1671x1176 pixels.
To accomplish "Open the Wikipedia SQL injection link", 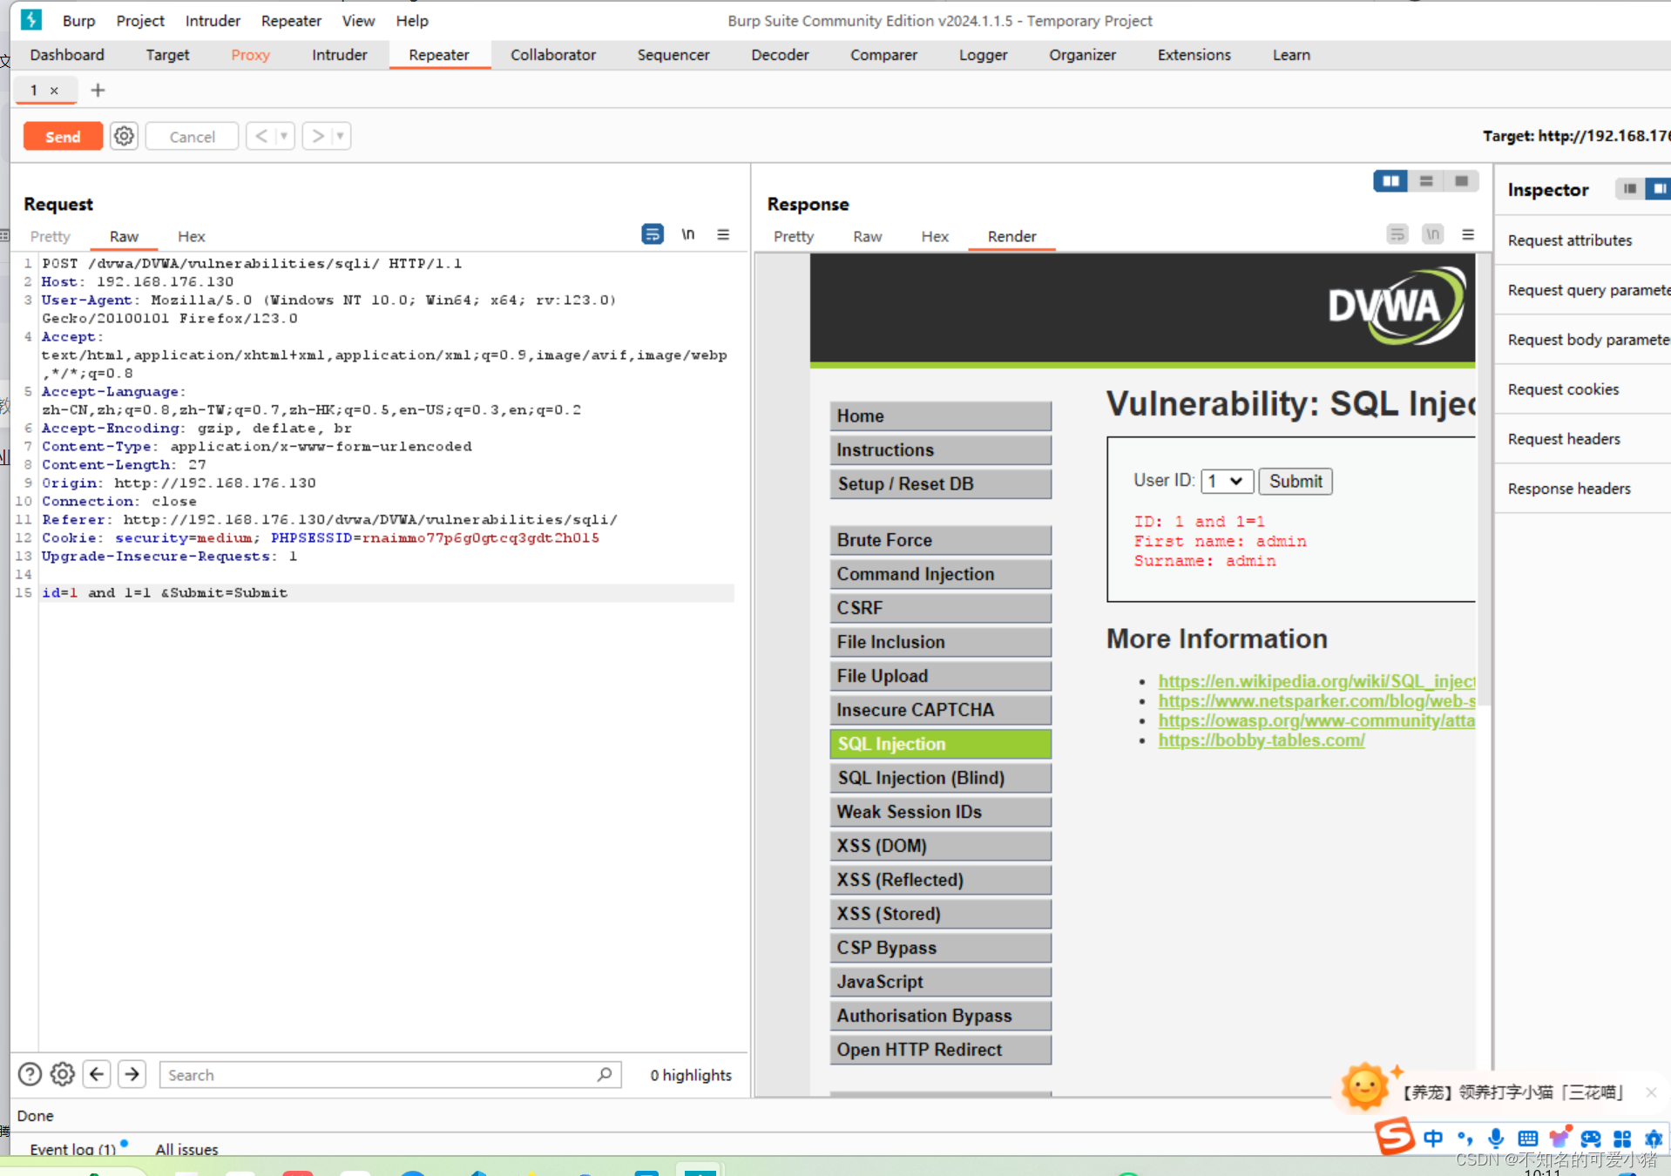I will (x=1316, y=680).
